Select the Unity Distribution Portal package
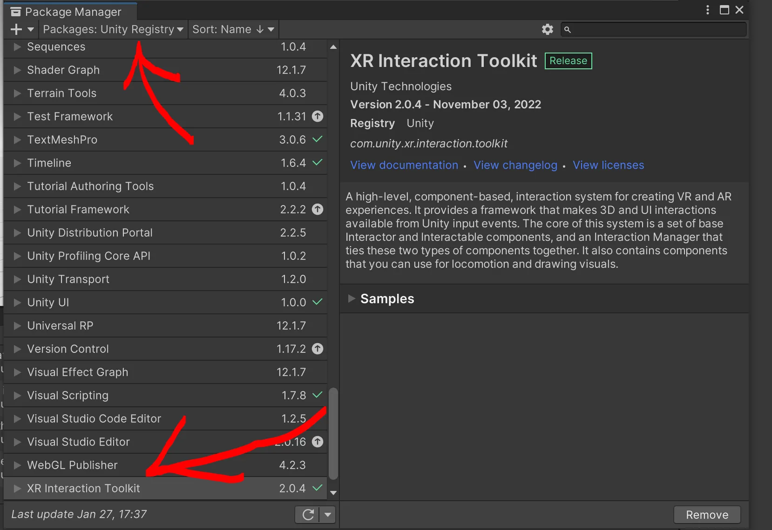 tap(165, 232)
